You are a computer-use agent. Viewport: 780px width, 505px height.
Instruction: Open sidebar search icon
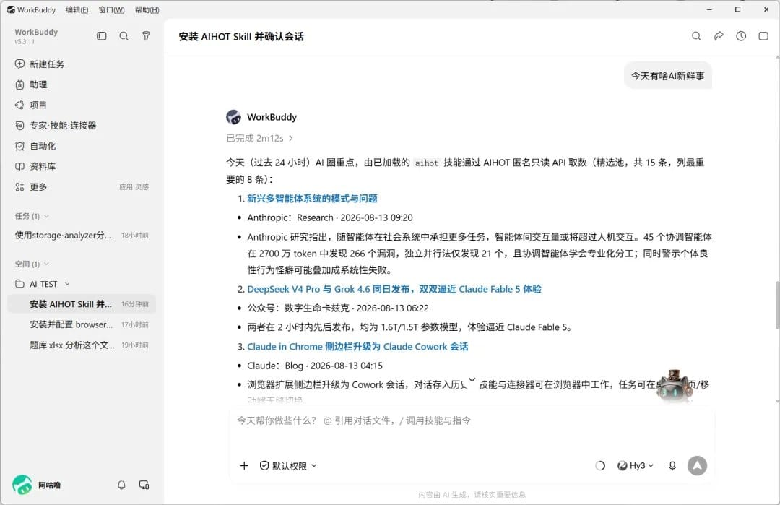(x=124, y=36)
